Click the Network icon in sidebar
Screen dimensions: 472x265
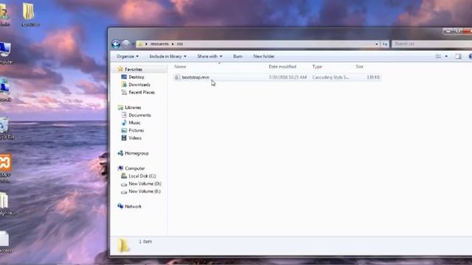click(120, 206)
